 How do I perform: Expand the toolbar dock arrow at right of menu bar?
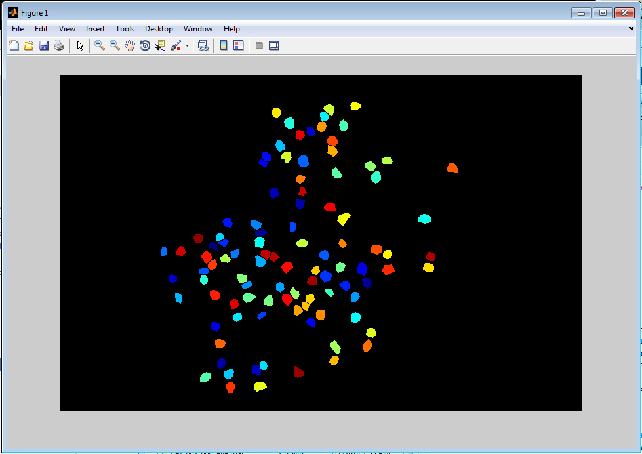(631, 29)
